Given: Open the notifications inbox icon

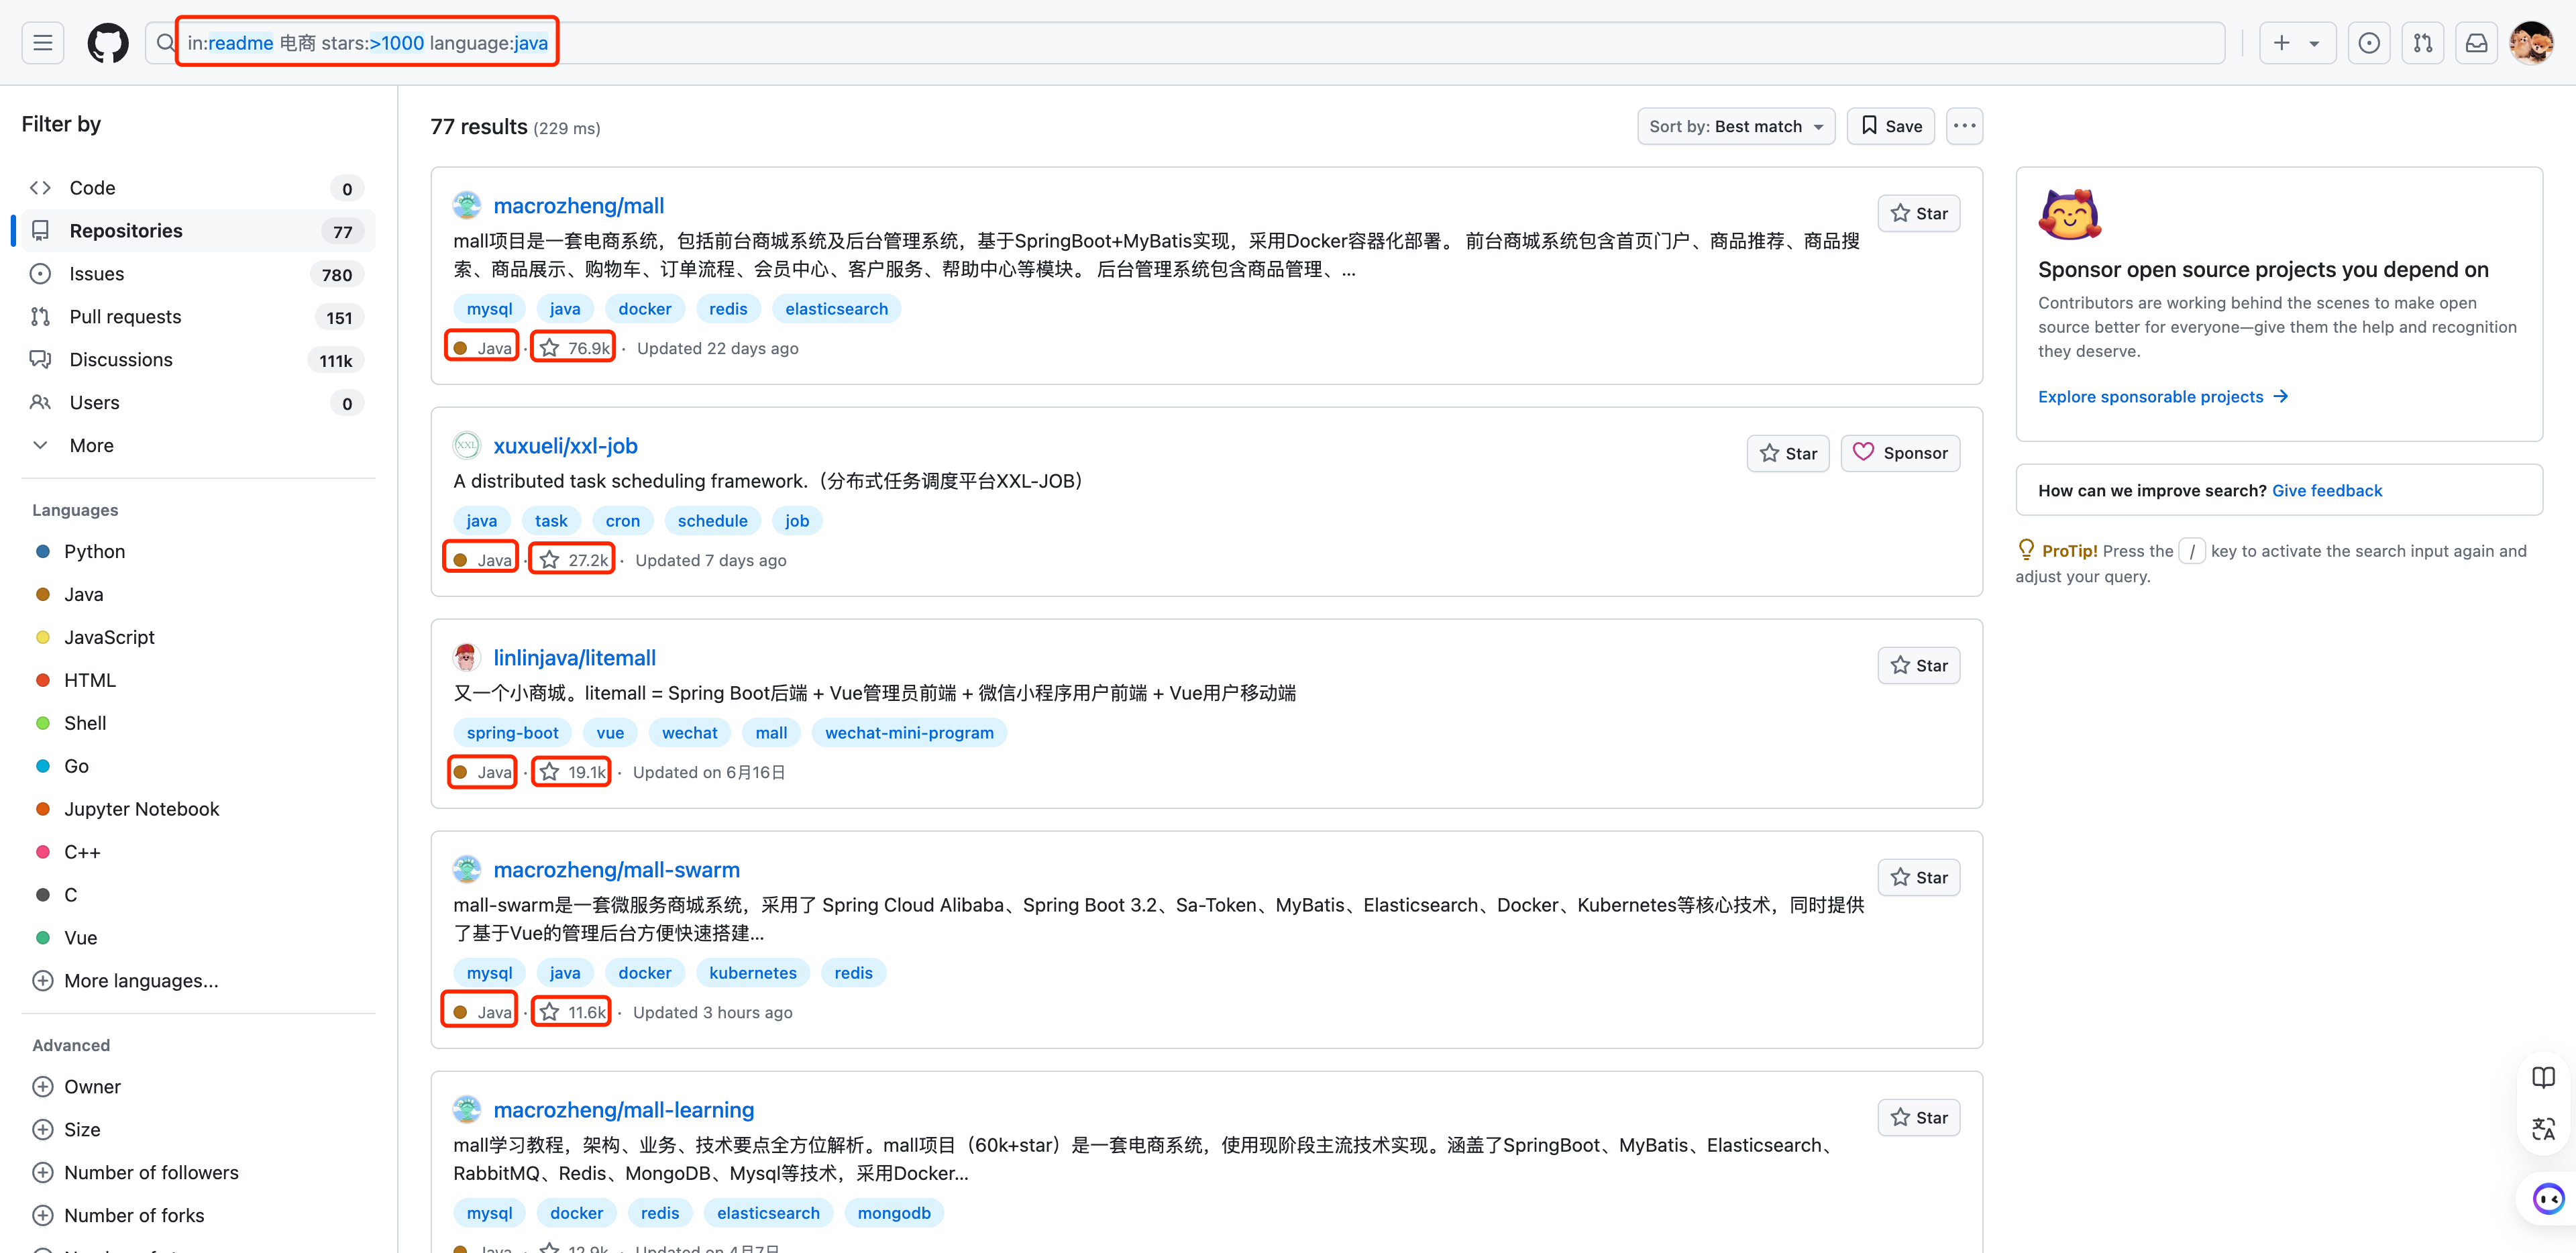Looking at the screenshot, I should [x=2476, y=43].
